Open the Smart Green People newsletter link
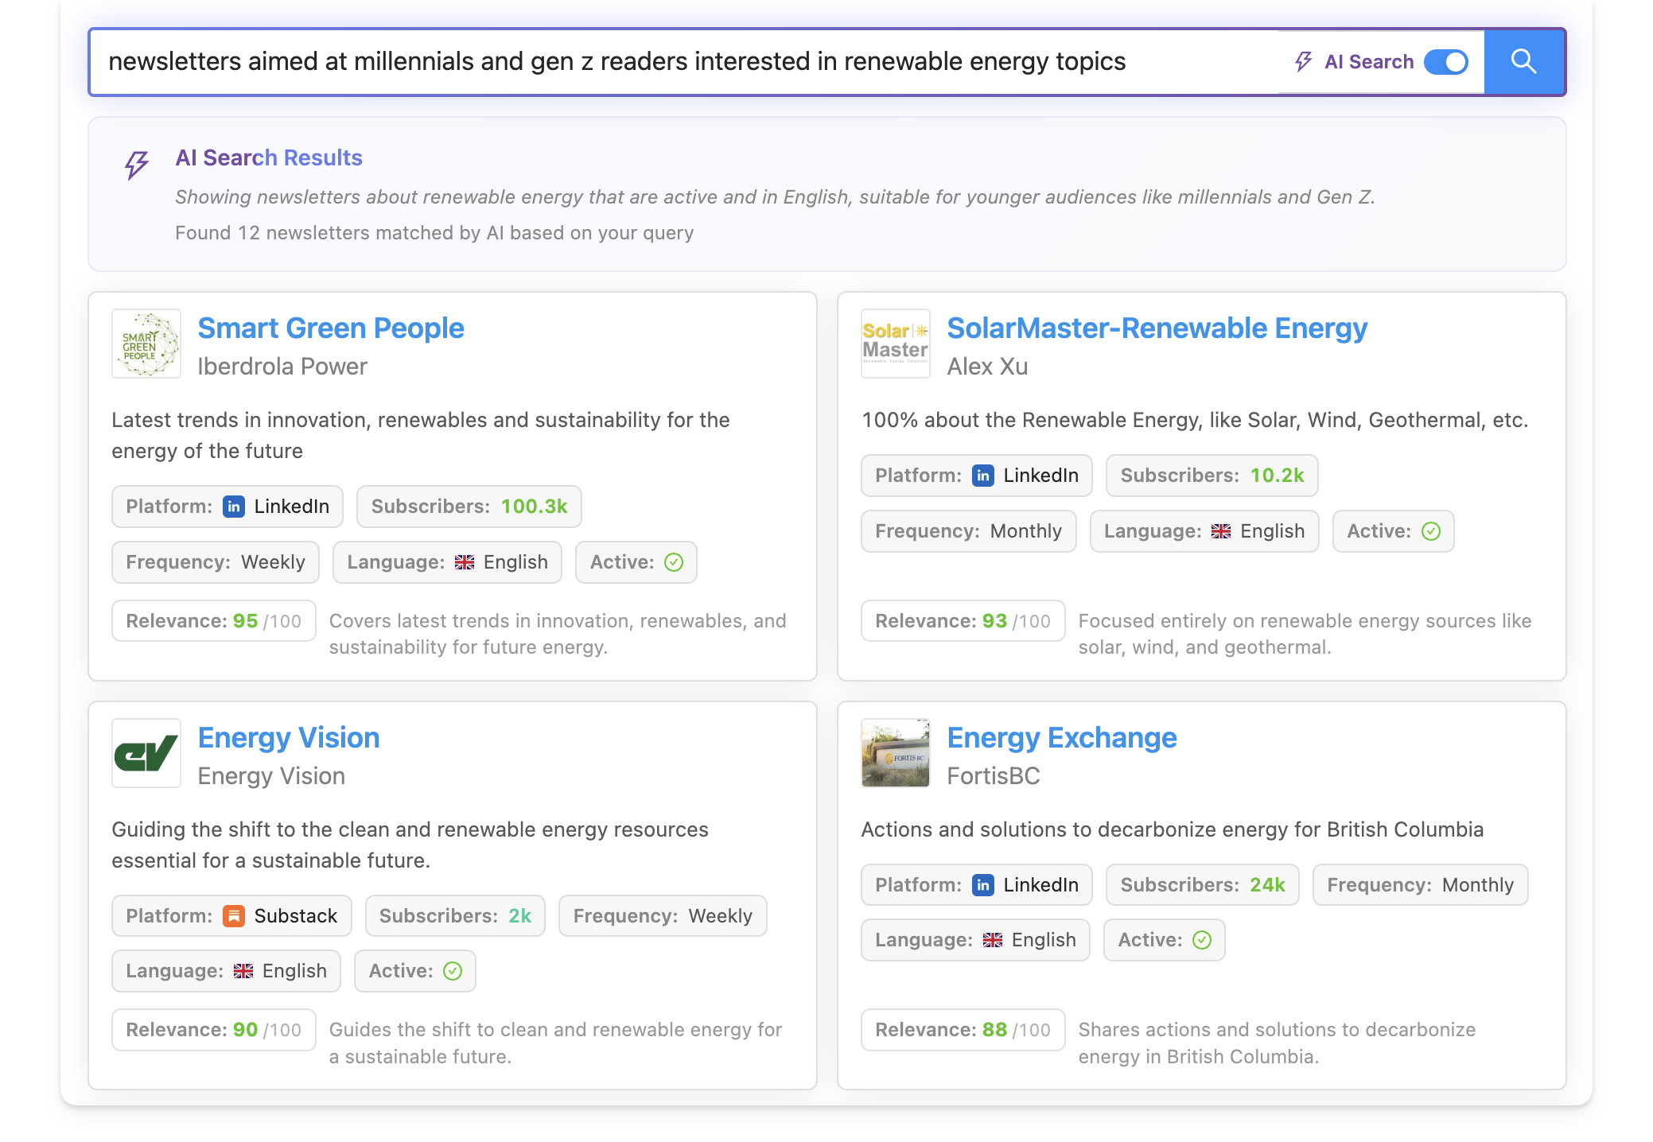1653x1142 pixels. click(x=331, y=328)
